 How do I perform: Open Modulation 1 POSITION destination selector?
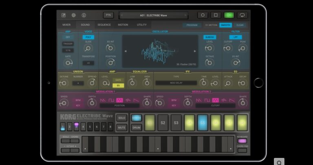[x=119, y=106]
